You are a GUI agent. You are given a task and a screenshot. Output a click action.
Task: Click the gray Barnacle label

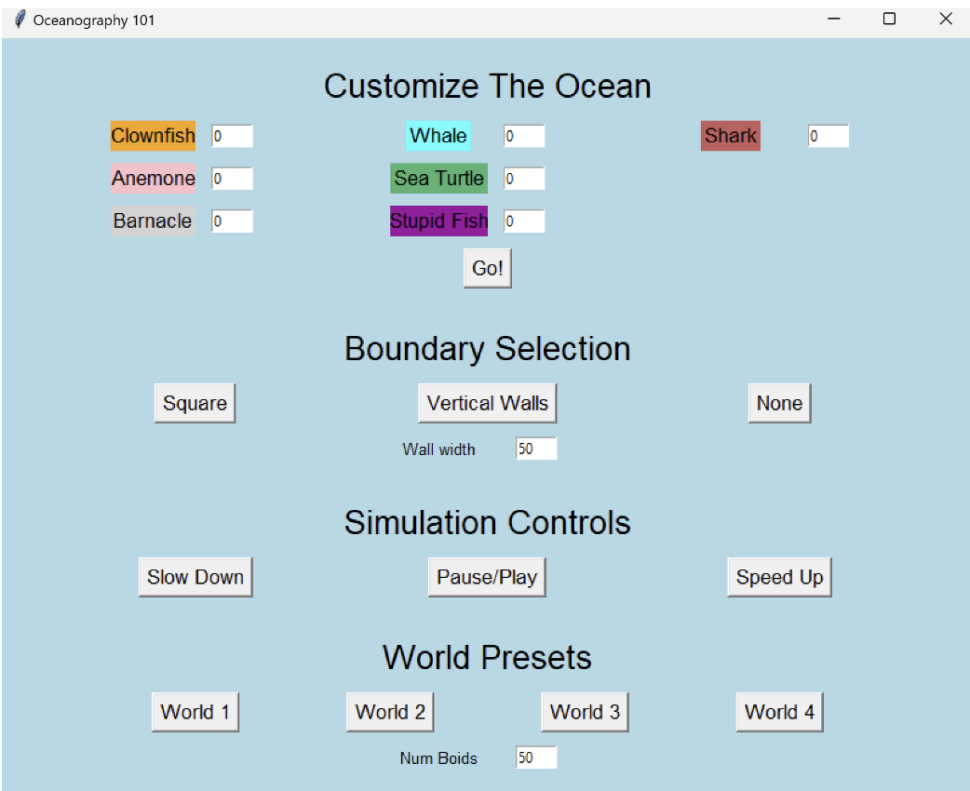(153, 221)
